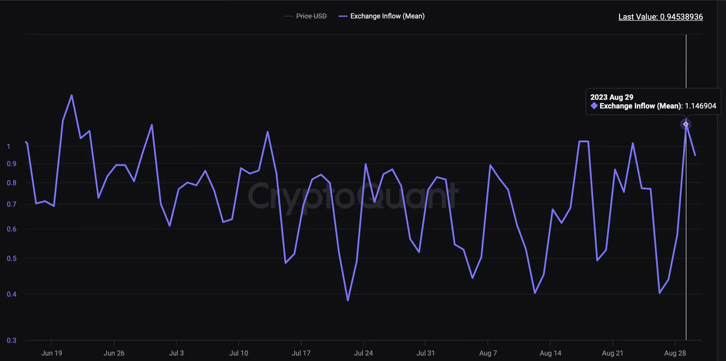
Task: Toggle the Exchange Inflow (Mean) legend series
Action: coord(382,16)
